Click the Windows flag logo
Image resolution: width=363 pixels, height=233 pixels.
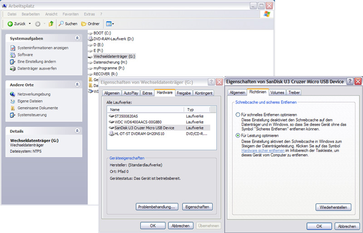(267, 14)
